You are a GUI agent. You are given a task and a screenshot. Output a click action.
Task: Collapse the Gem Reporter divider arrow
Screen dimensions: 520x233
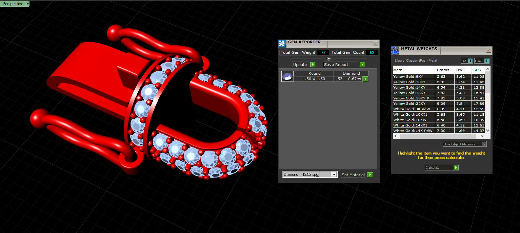point(328,59)
